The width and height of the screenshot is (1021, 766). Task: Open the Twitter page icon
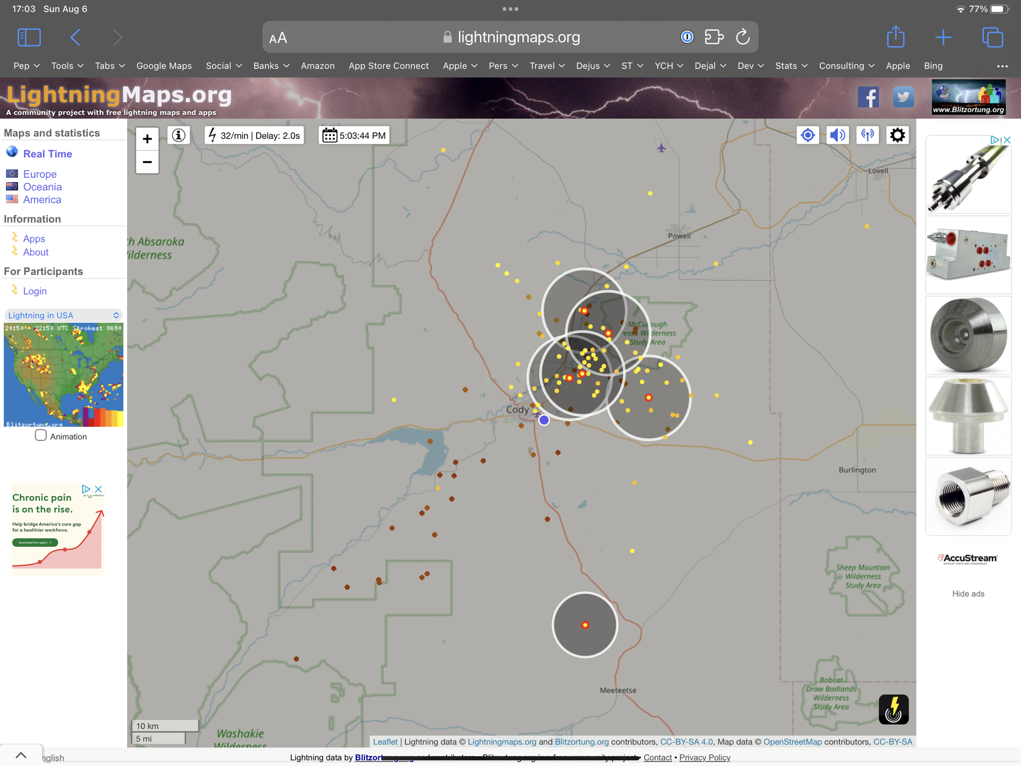[x=903, y=97]
